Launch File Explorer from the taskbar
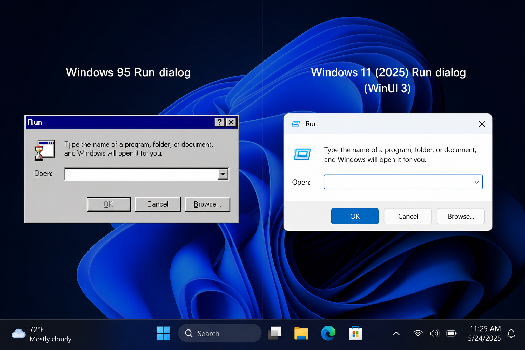This screenshot has height=350, width=525. tap(301, 333)
